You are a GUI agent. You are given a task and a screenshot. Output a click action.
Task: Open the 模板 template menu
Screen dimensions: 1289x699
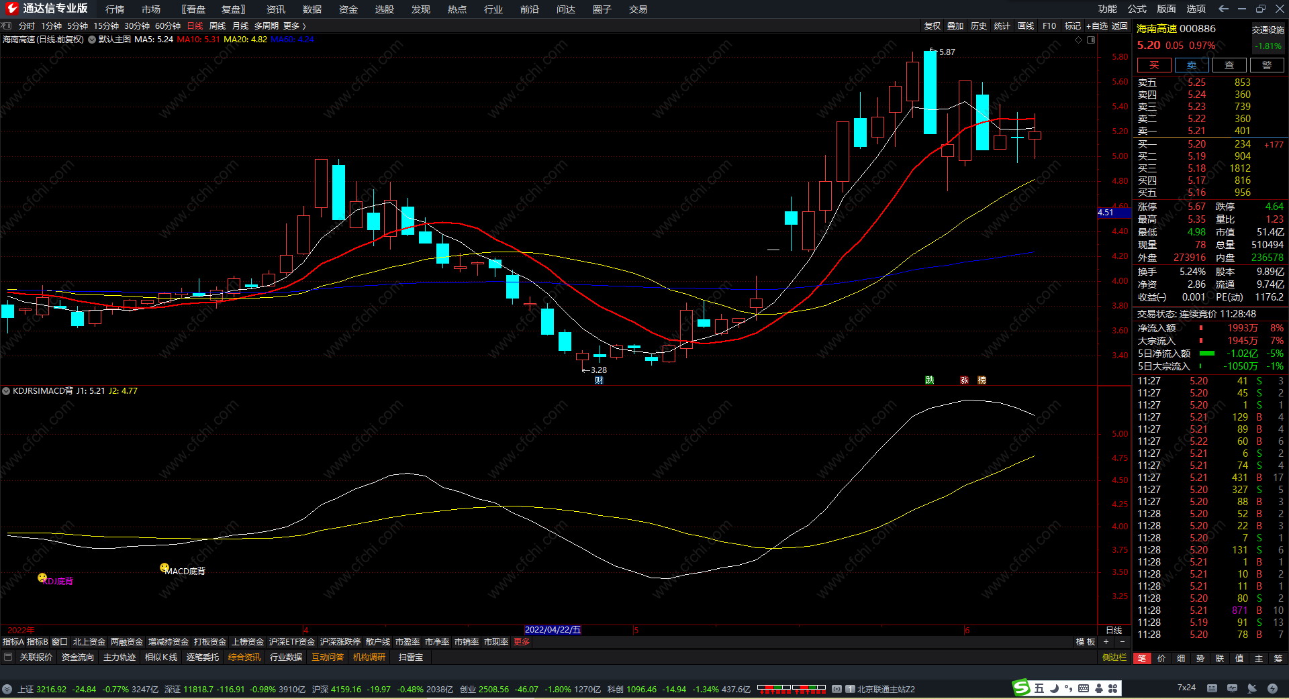[x=1086, y=642]
